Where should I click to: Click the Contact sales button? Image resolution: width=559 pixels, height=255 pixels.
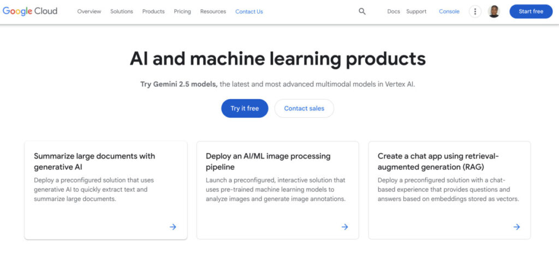click(304, 108)
